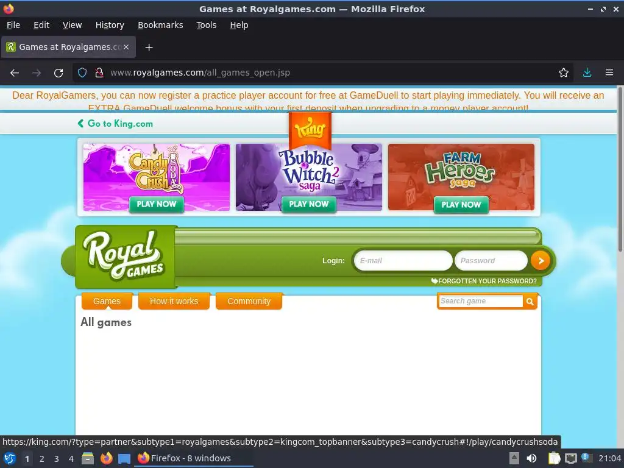Open the taskbar start menu icon
Screen dimensions: 624x468
[10, 458]
